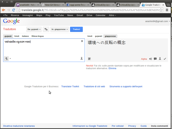The image size is (172, 129).
Task: Click the Traduttore heading
Action: pos(10,29)
